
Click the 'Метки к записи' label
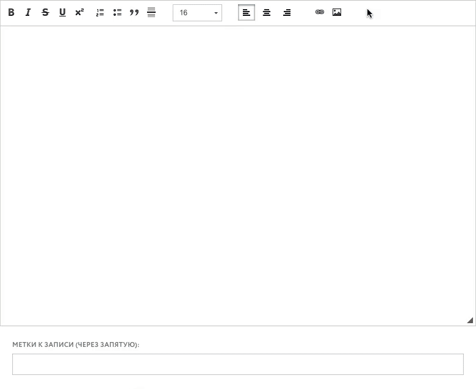tap(76, 344)
